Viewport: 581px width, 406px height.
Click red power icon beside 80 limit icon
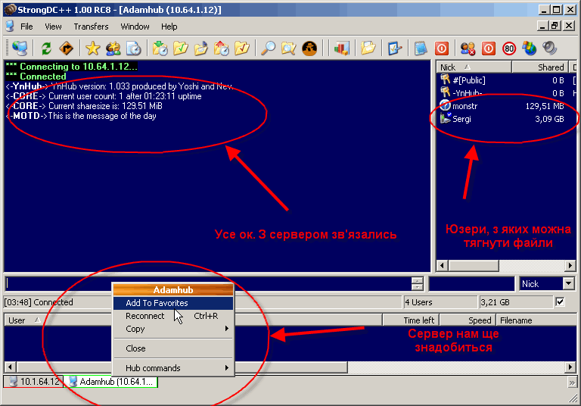489,48
